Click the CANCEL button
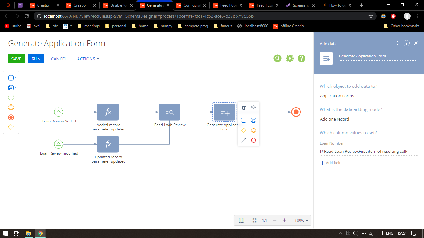This screenshot has width=424, height=238. point(59,59)
